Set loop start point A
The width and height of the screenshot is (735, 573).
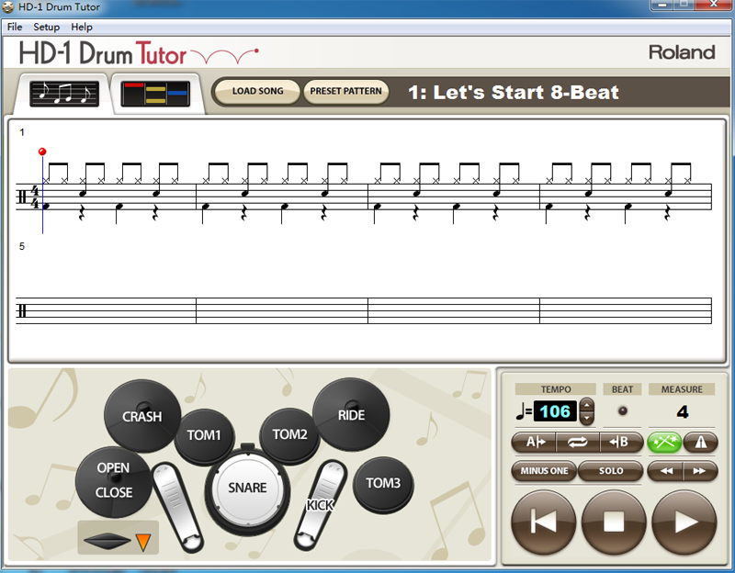pyautogui.click(x=535, y=442)
